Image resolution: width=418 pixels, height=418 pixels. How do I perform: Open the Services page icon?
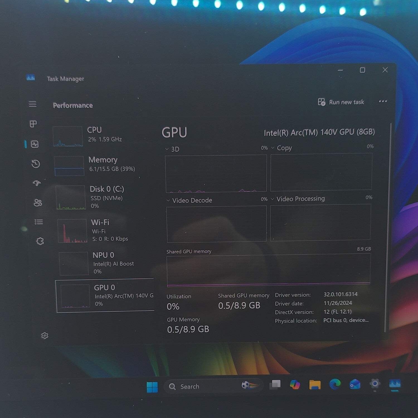(x=40, y=241)
